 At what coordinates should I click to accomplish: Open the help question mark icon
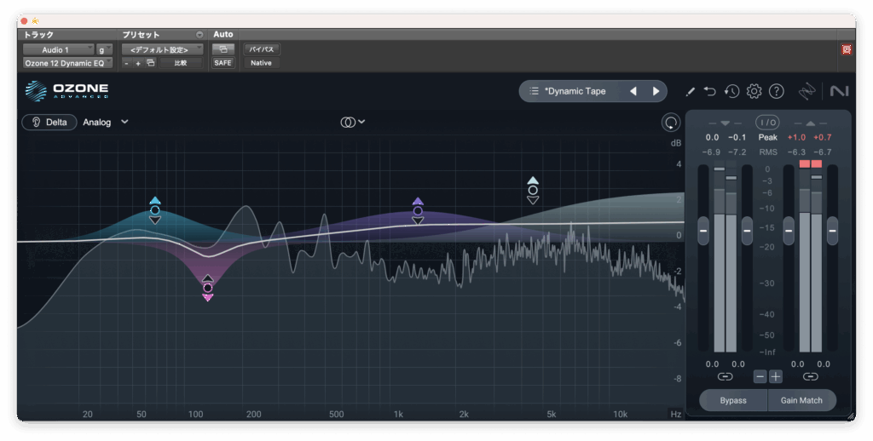(776, 91)
